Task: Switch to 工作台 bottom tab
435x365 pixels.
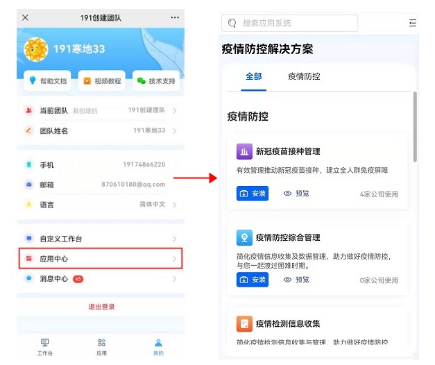Action: click(x=44, y=346)
